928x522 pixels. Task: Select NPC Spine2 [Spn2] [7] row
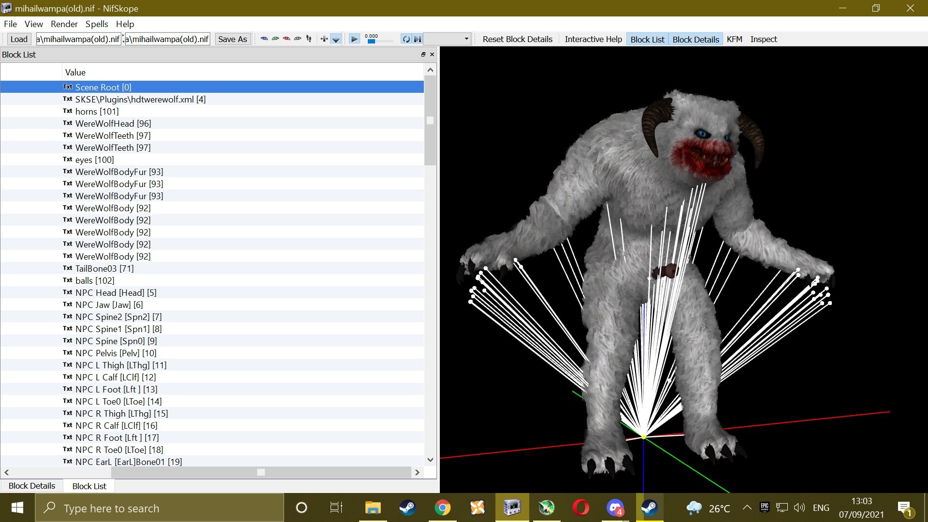pos(212,317)
